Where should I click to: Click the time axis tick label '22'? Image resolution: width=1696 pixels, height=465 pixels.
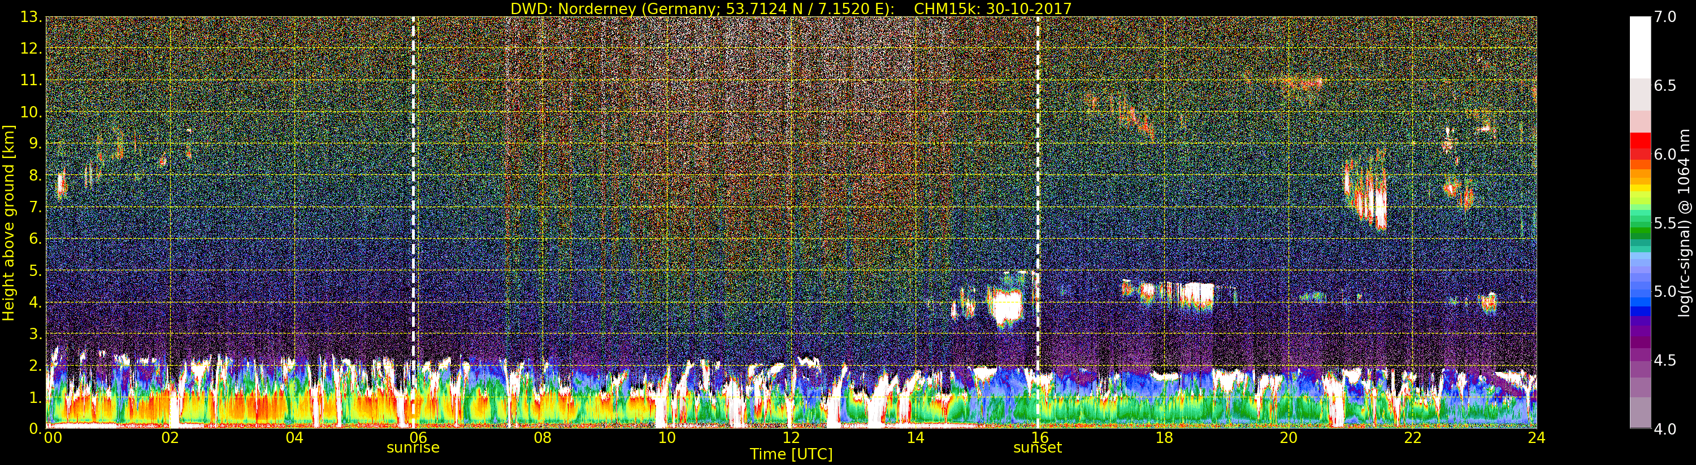click(x=1413, y=437)
